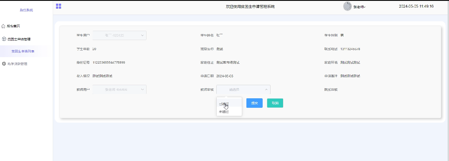The height and width of the screenshot is (161, 449).
Task: Click the 后台系统 title link
Action: tap(26, 10)
